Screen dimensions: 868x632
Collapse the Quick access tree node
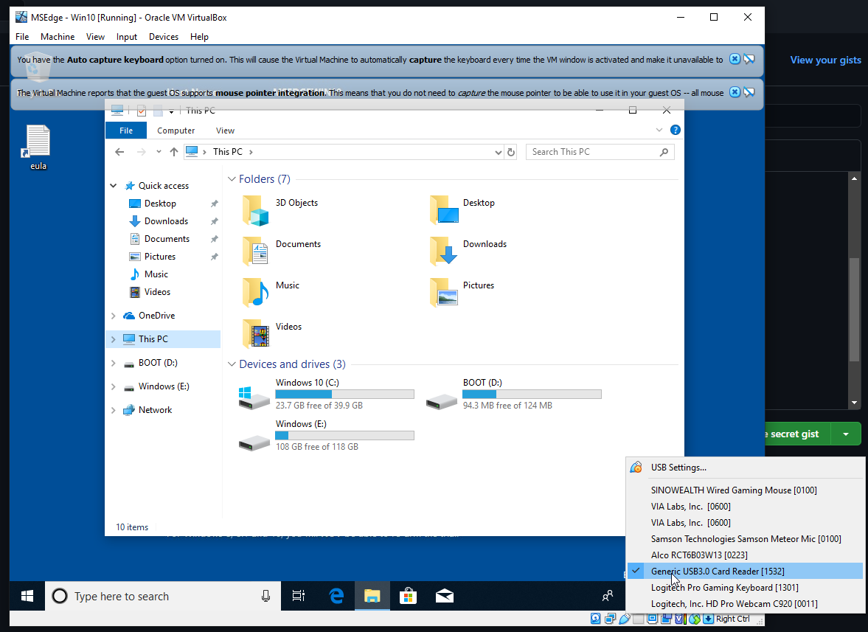(x=113, y=186)
